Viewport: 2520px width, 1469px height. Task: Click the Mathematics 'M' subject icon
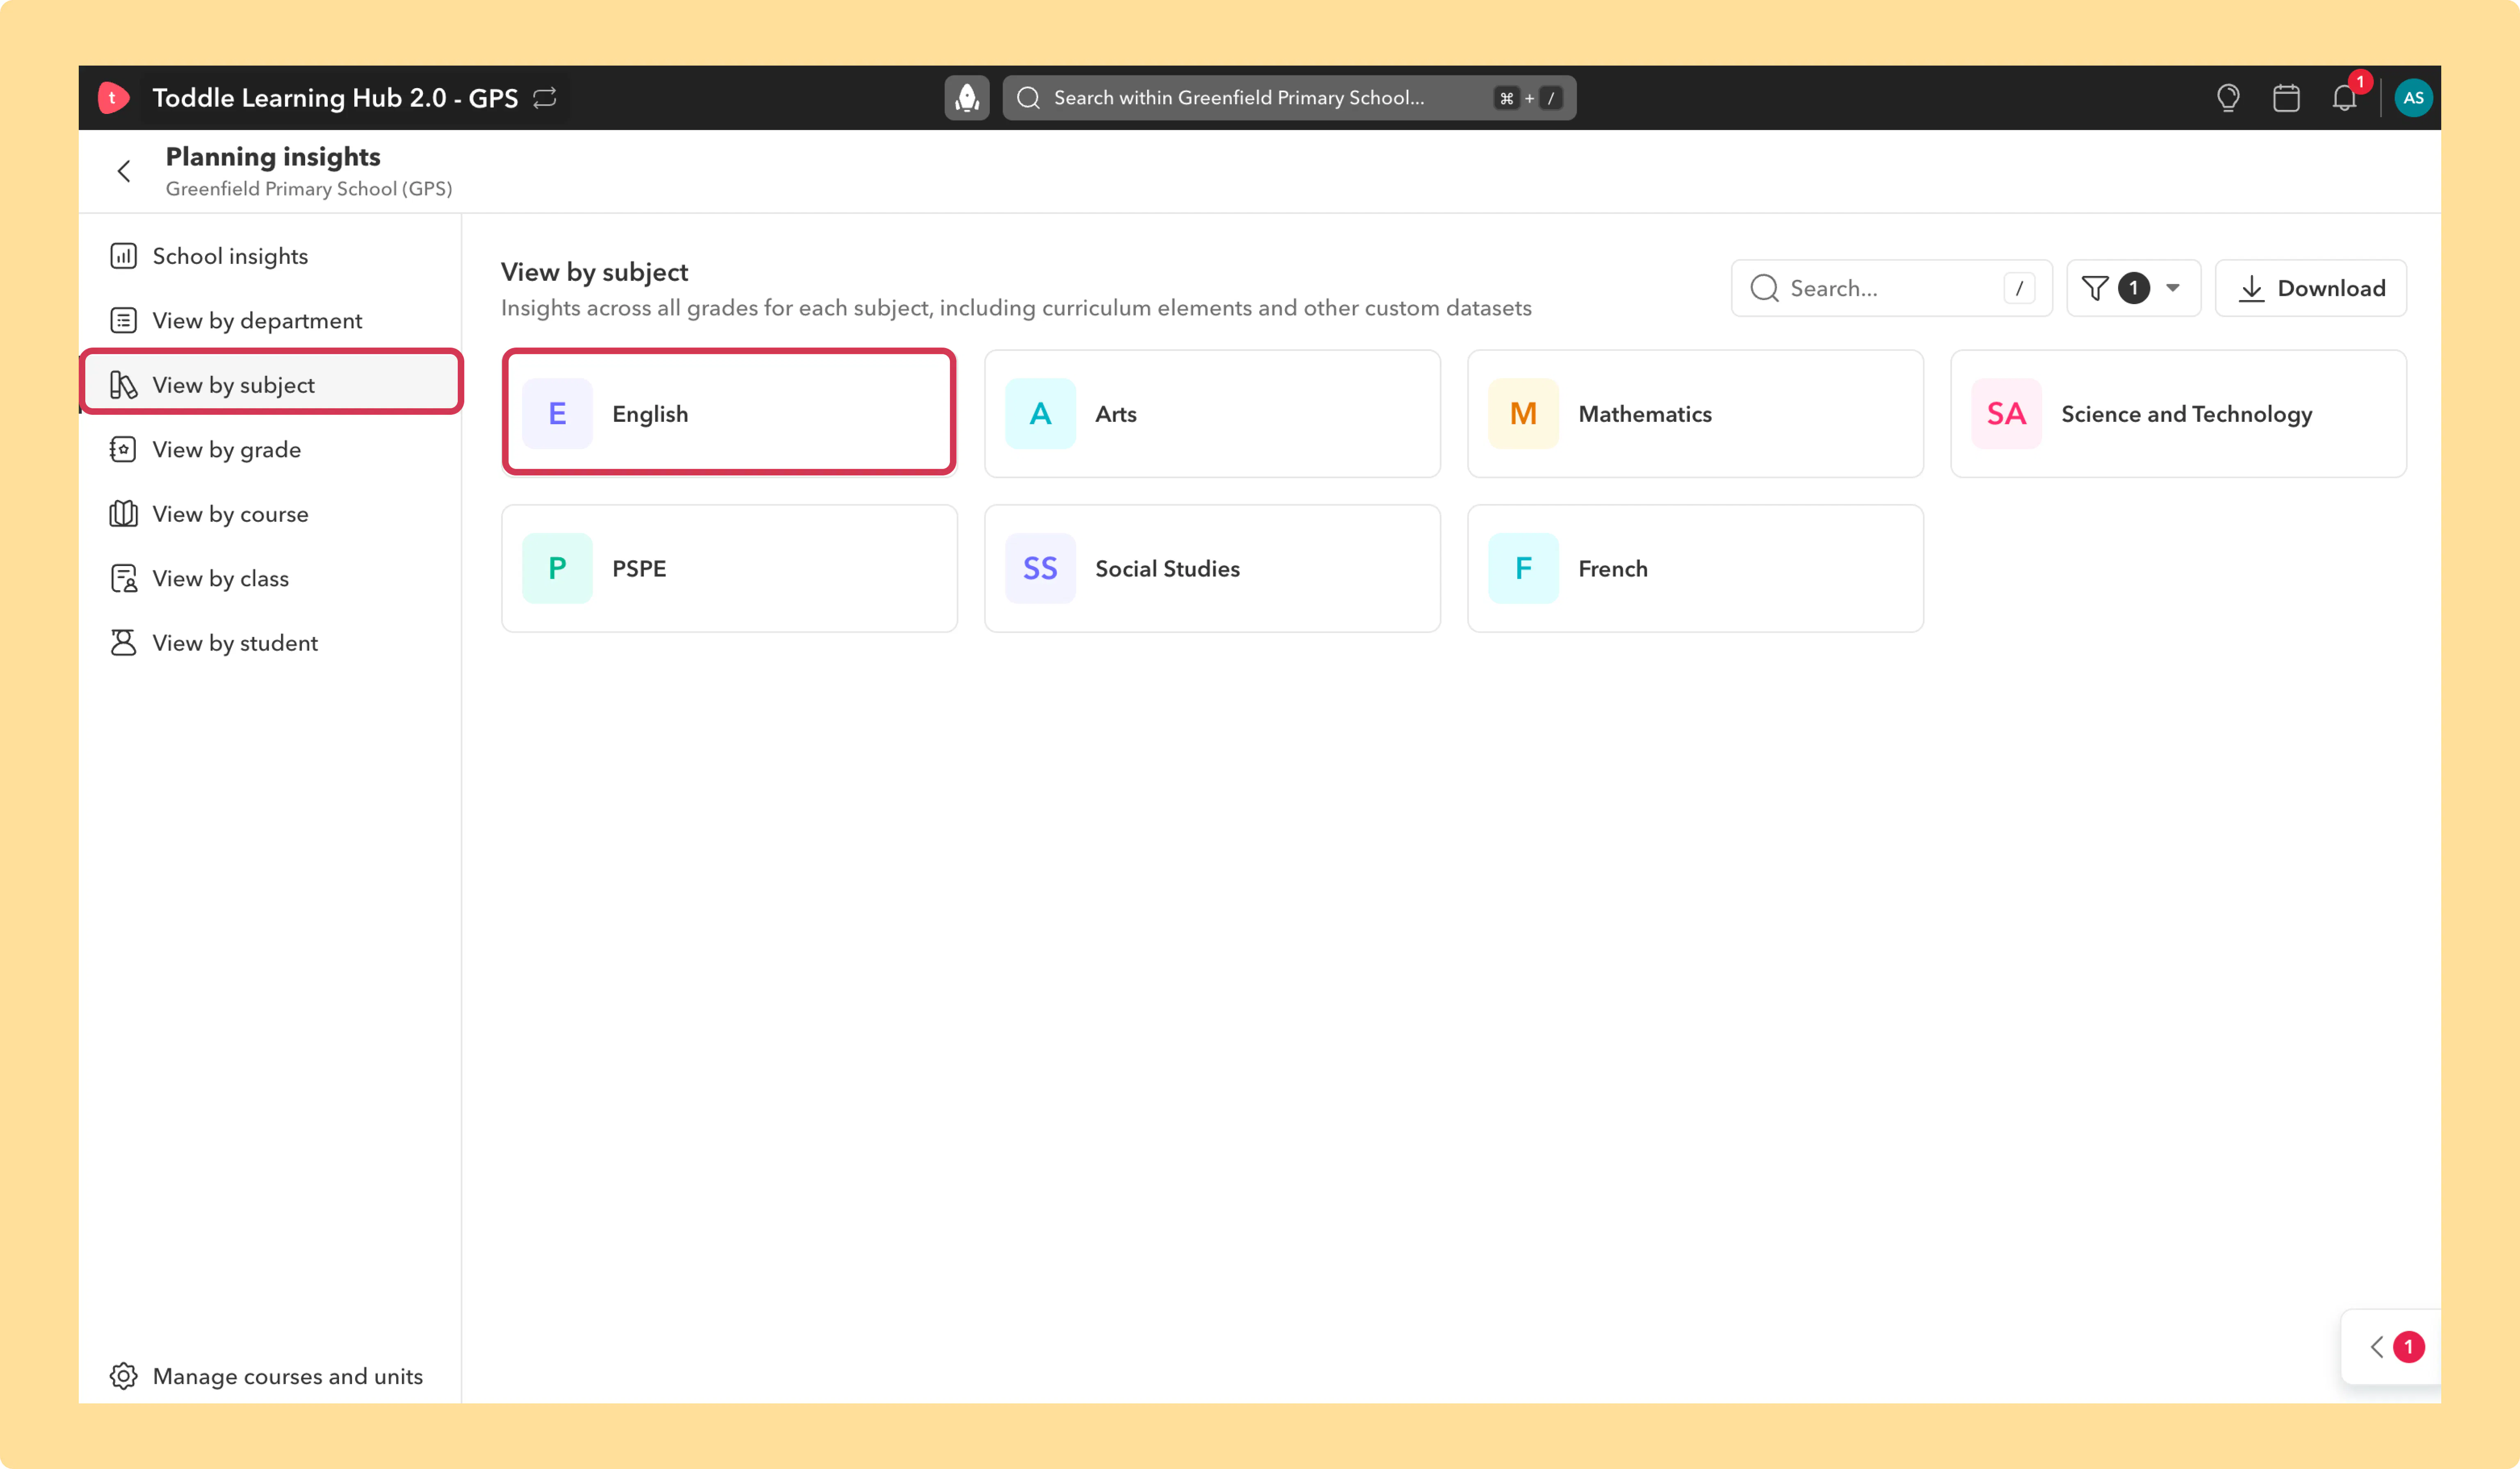click(1523, 414)
